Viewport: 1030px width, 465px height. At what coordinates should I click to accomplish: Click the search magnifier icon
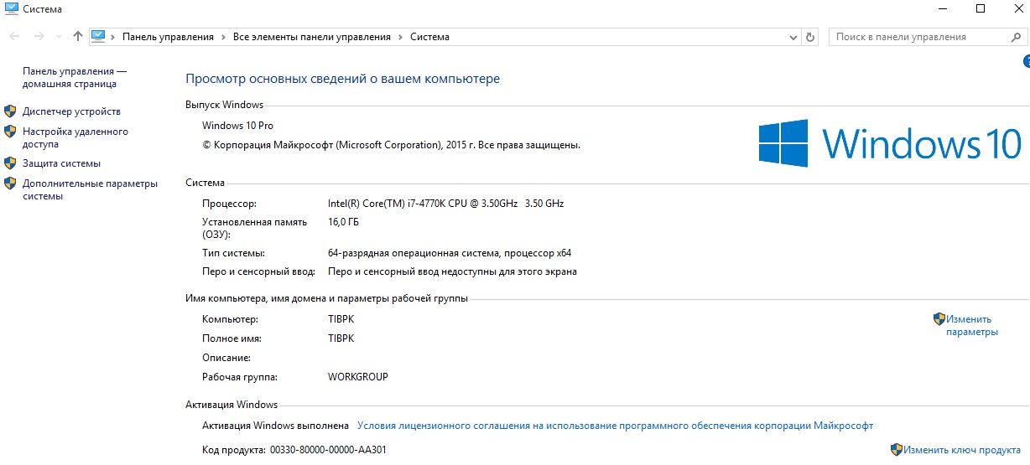(x=1014, y=37)
